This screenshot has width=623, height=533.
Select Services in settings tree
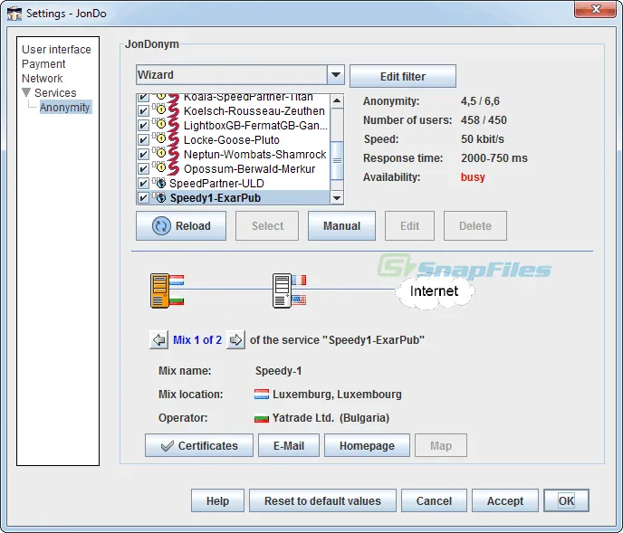(55, 92)
